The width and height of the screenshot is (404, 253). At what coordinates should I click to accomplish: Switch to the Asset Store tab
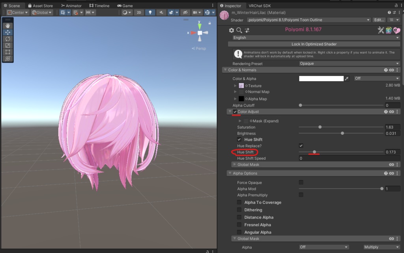(x=41, y=6)
